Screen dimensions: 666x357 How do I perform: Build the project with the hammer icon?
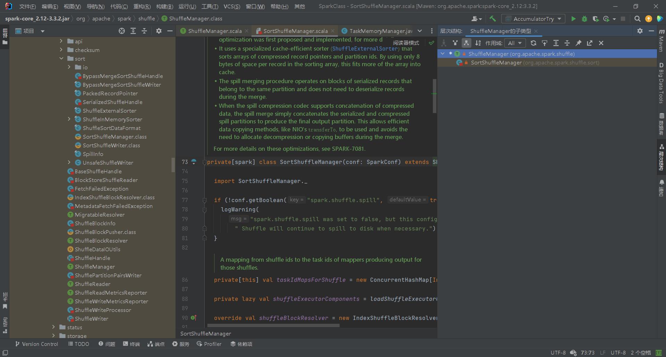[x=493, y=19]
